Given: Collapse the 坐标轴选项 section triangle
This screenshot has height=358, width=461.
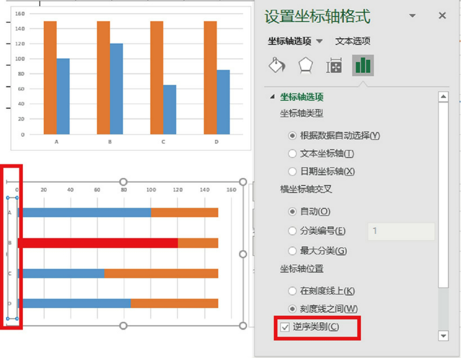Looking at the screenshot, I should [273, 97].
